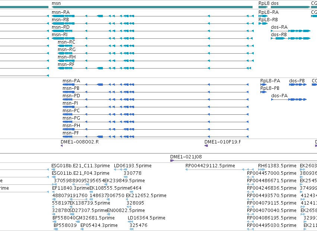Click the dos-PB protein label
Viewport: 317px width, 231px height.
pyautogui.click(x=297, y=81)
